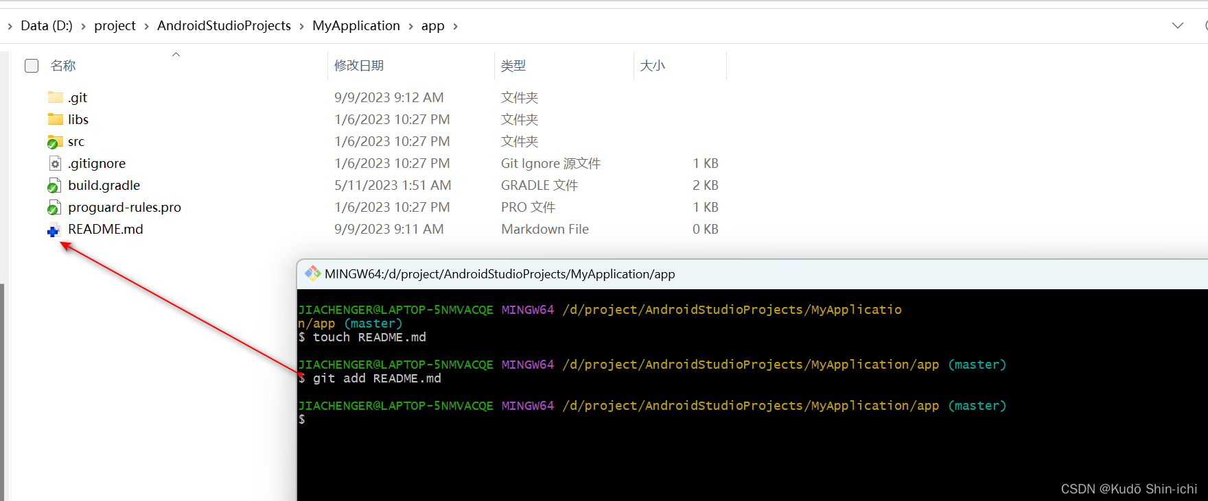Navigate to AndroidStudioProjects in breadcrumb

tap(224, 25)
